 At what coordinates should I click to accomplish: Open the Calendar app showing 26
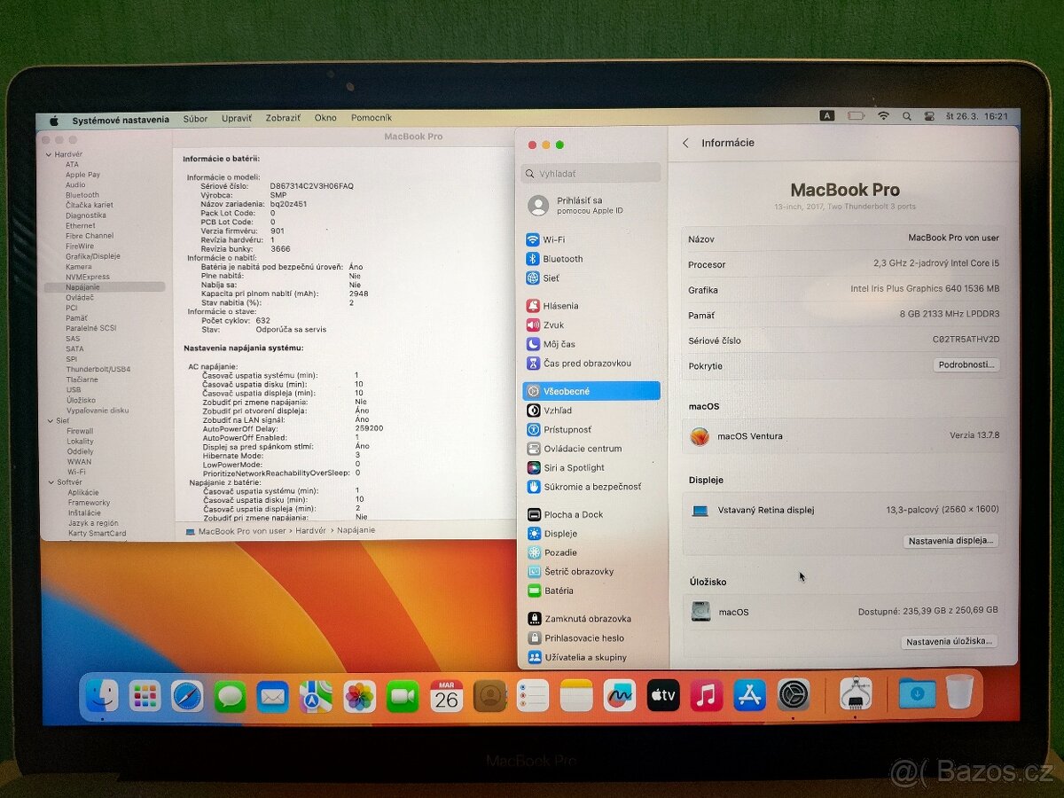pyautogui.click(x=444, y=696)
